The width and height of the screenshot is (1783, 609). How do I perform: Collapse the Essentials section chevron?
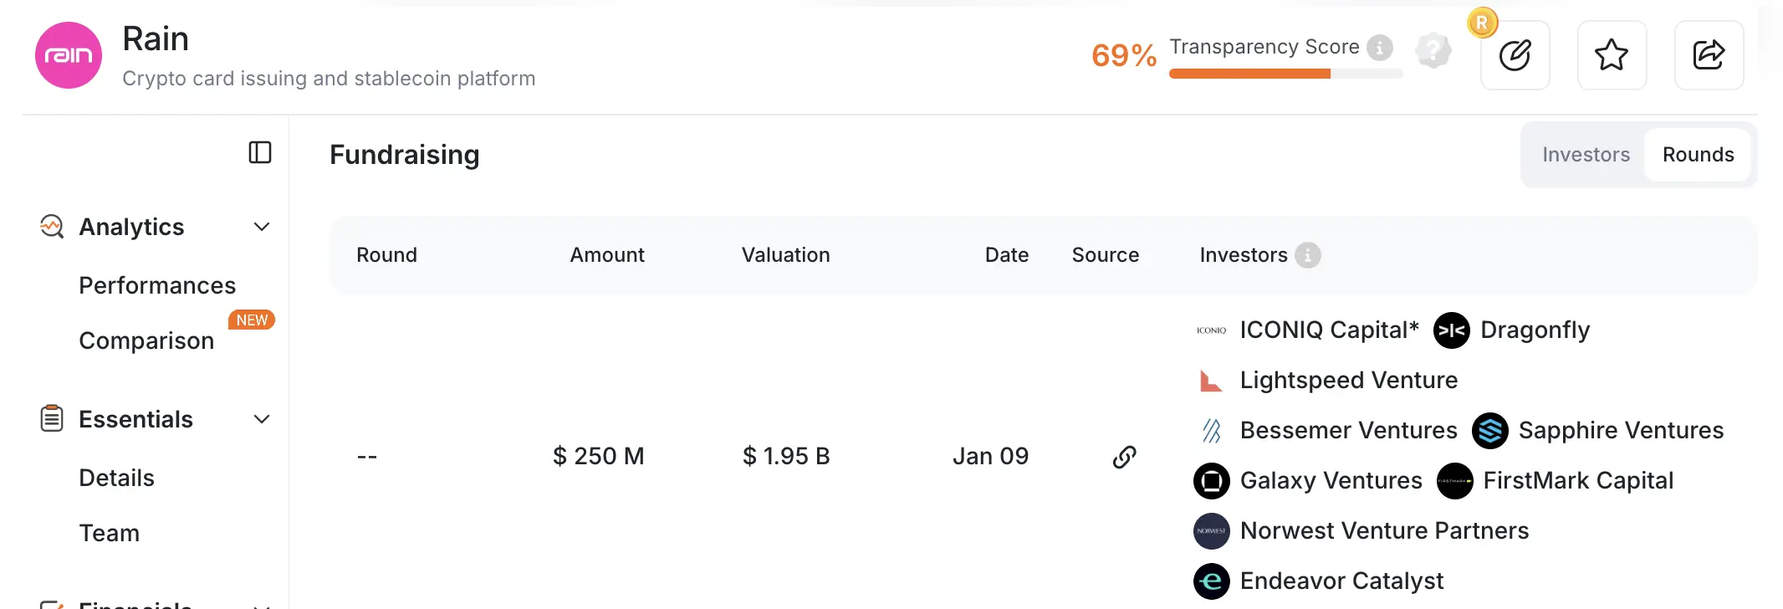coord(262,419)
